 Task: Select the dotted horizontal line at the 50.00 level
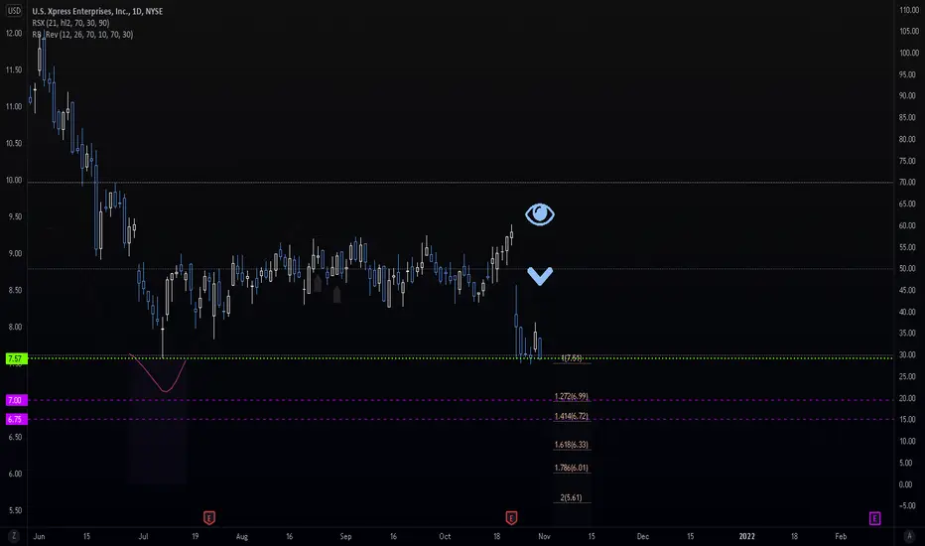click(x=461, y=269)
